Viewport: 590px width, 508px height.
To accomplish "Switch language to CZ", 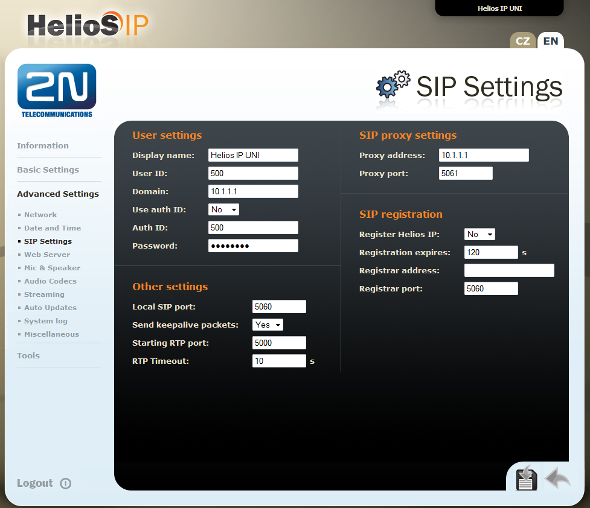I will pos(523,41).
